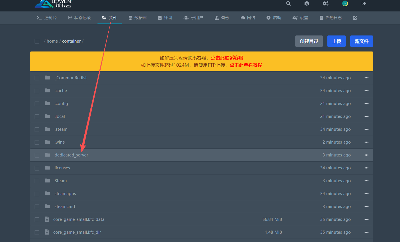Switch to the 数据库 tab
The image size is (400, 242).
coord(138,18)
